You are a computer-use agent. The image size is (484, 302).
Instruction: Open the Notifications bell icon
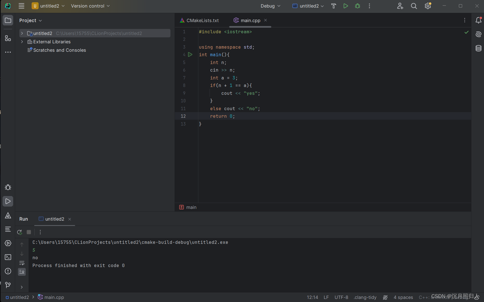(478, 20)
